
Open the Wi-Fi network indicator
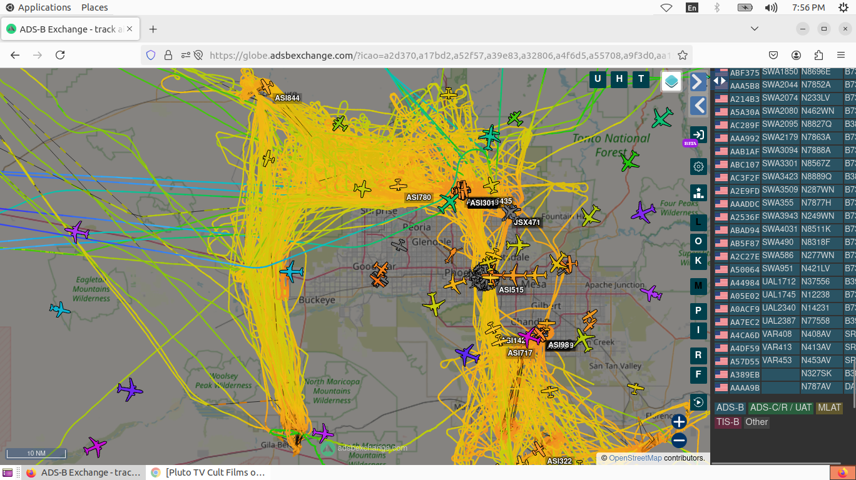pyautogui.click(x=666, y=7)
